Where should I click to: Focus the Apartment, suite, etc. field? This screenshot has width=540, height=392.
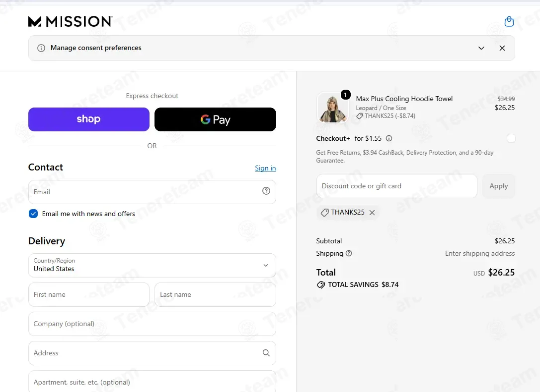[152, 382]
